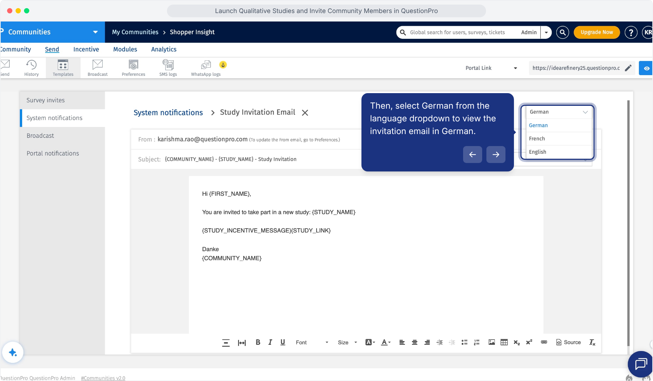Toggle bold formatting in editor toolbar
Image resolution: width=653 pixels, height=381 pixels.
click(258, 342)
